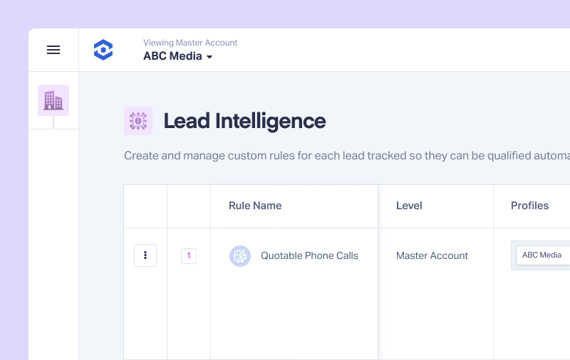Expand the ABC Media account dropdown arrow
The image size is (570, 360).
point(209,57)
